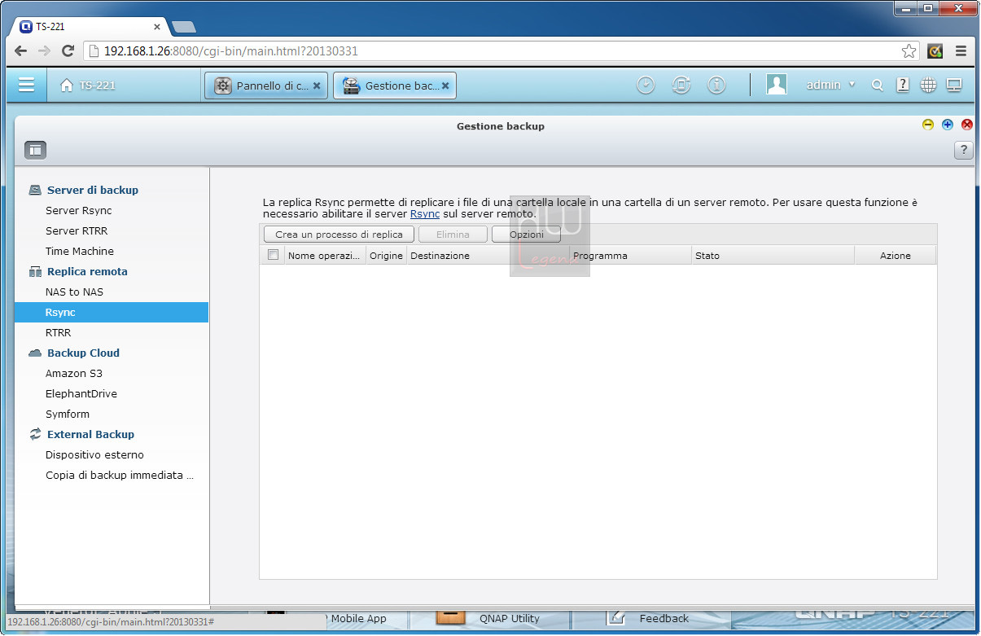Click the Chrome bookmark star icon
Image resolution: width=981 pixels, height=636 pixels.
909,50
